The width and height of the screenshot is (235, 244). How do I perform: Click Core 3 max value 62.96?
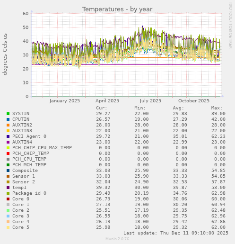(x=218, y=216)
